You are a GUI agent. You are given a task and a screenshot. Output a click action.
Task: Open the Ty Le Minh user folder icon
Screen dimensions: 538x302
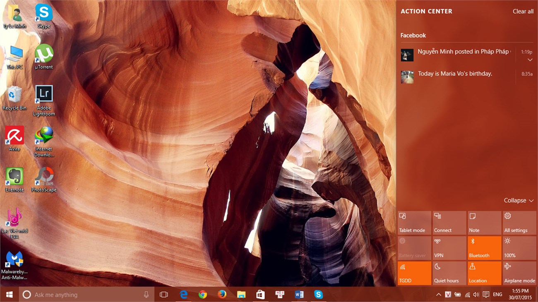14,17
